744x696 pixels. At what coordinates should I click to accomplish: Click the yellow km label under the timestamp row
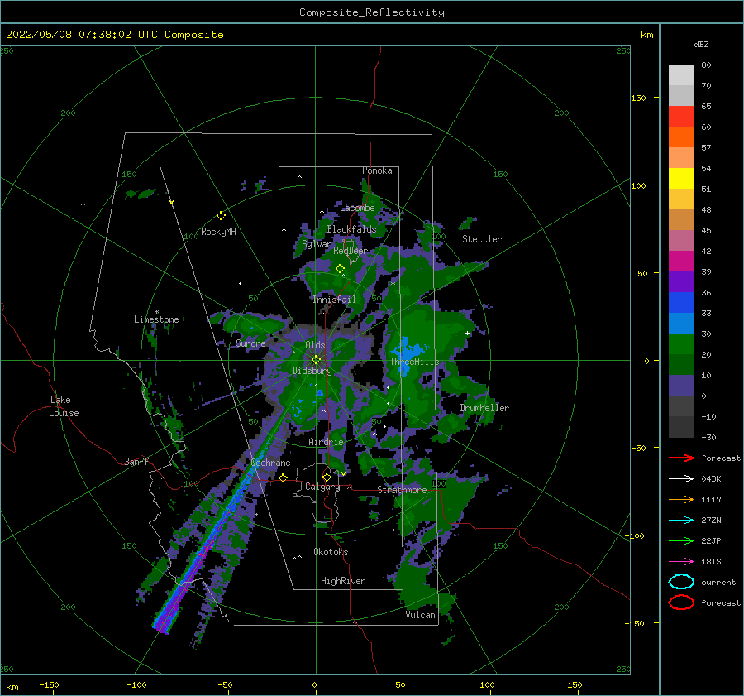646,35
